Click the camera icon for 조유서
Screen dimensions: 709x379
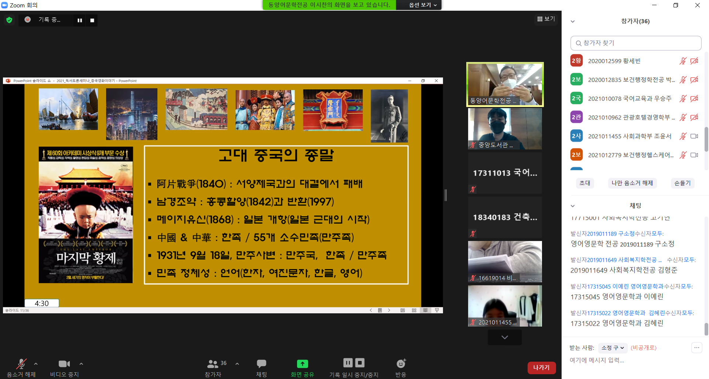[x=694, y=136]
